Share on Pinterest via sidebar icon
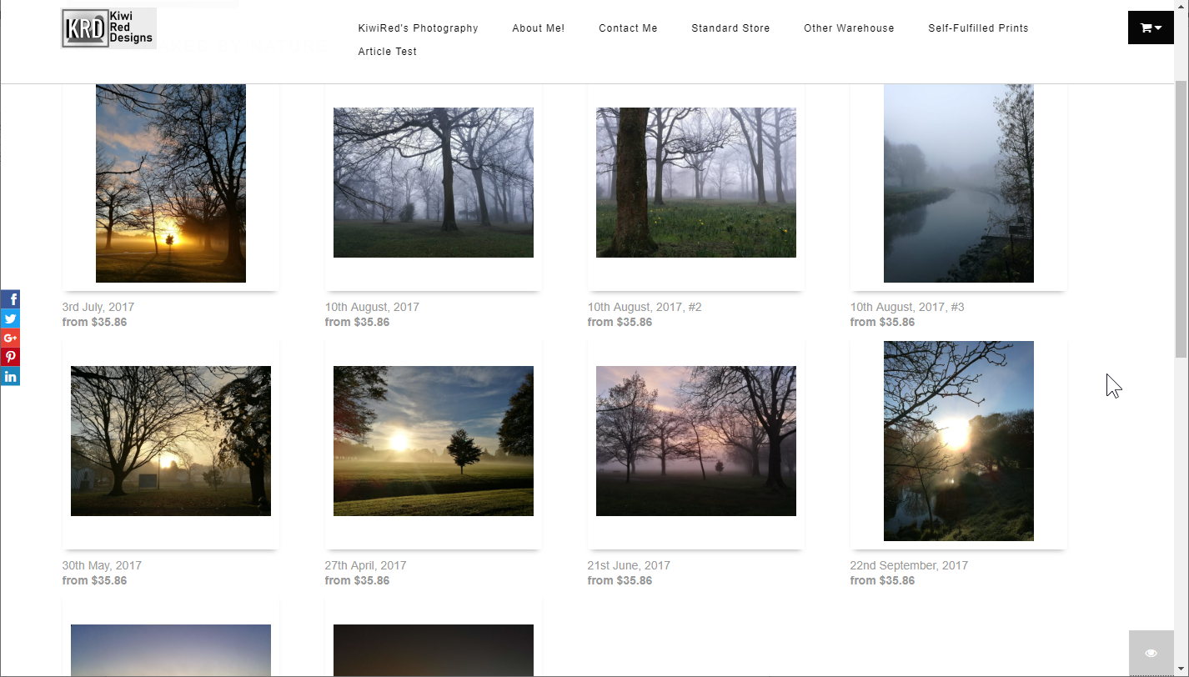The height and width of the screenshot is (677, 1189). pos(10,357)
